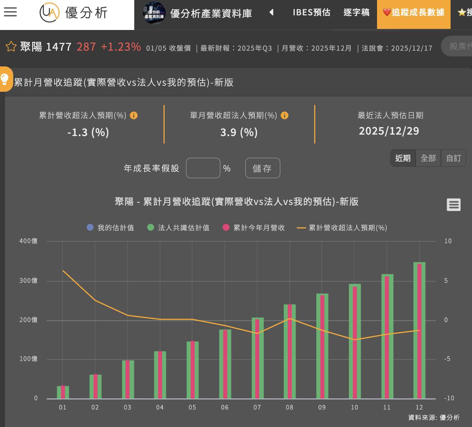Image resolution: width=472 pixels, height=427 pixels.
Task: Click the 優分析產業資料庫 channel avatar
Action: [154, 13]
